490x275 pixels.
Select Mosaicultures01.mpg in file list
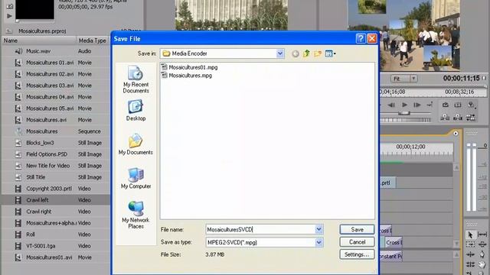[x=189, y=67]
